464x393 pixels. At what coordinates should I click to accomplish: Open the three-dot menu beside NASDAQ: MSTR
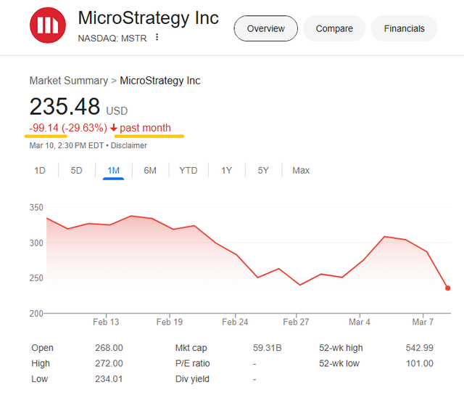pyautogui.click(x=157, y=37)
